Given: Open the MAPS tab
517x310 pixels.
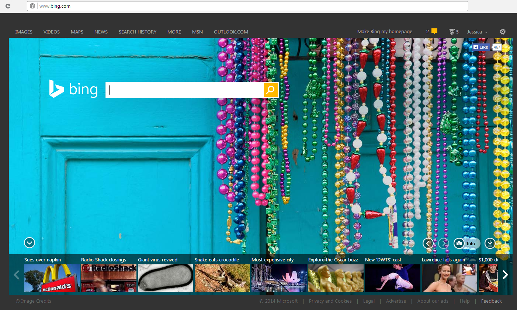Looking at the screenshot, I should point(77,32).
